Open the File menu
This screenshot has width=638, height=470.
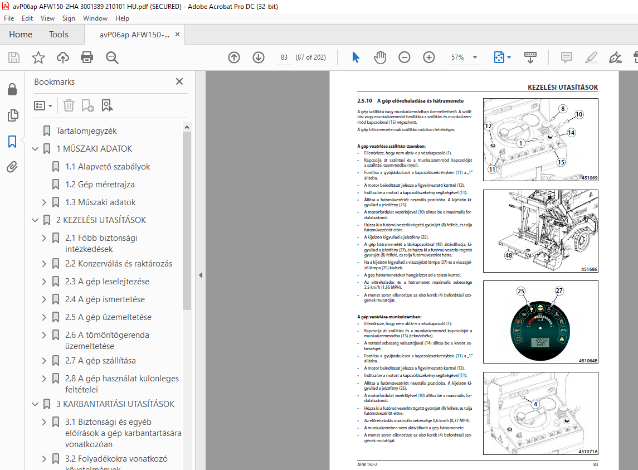click(x=9, y=18)
